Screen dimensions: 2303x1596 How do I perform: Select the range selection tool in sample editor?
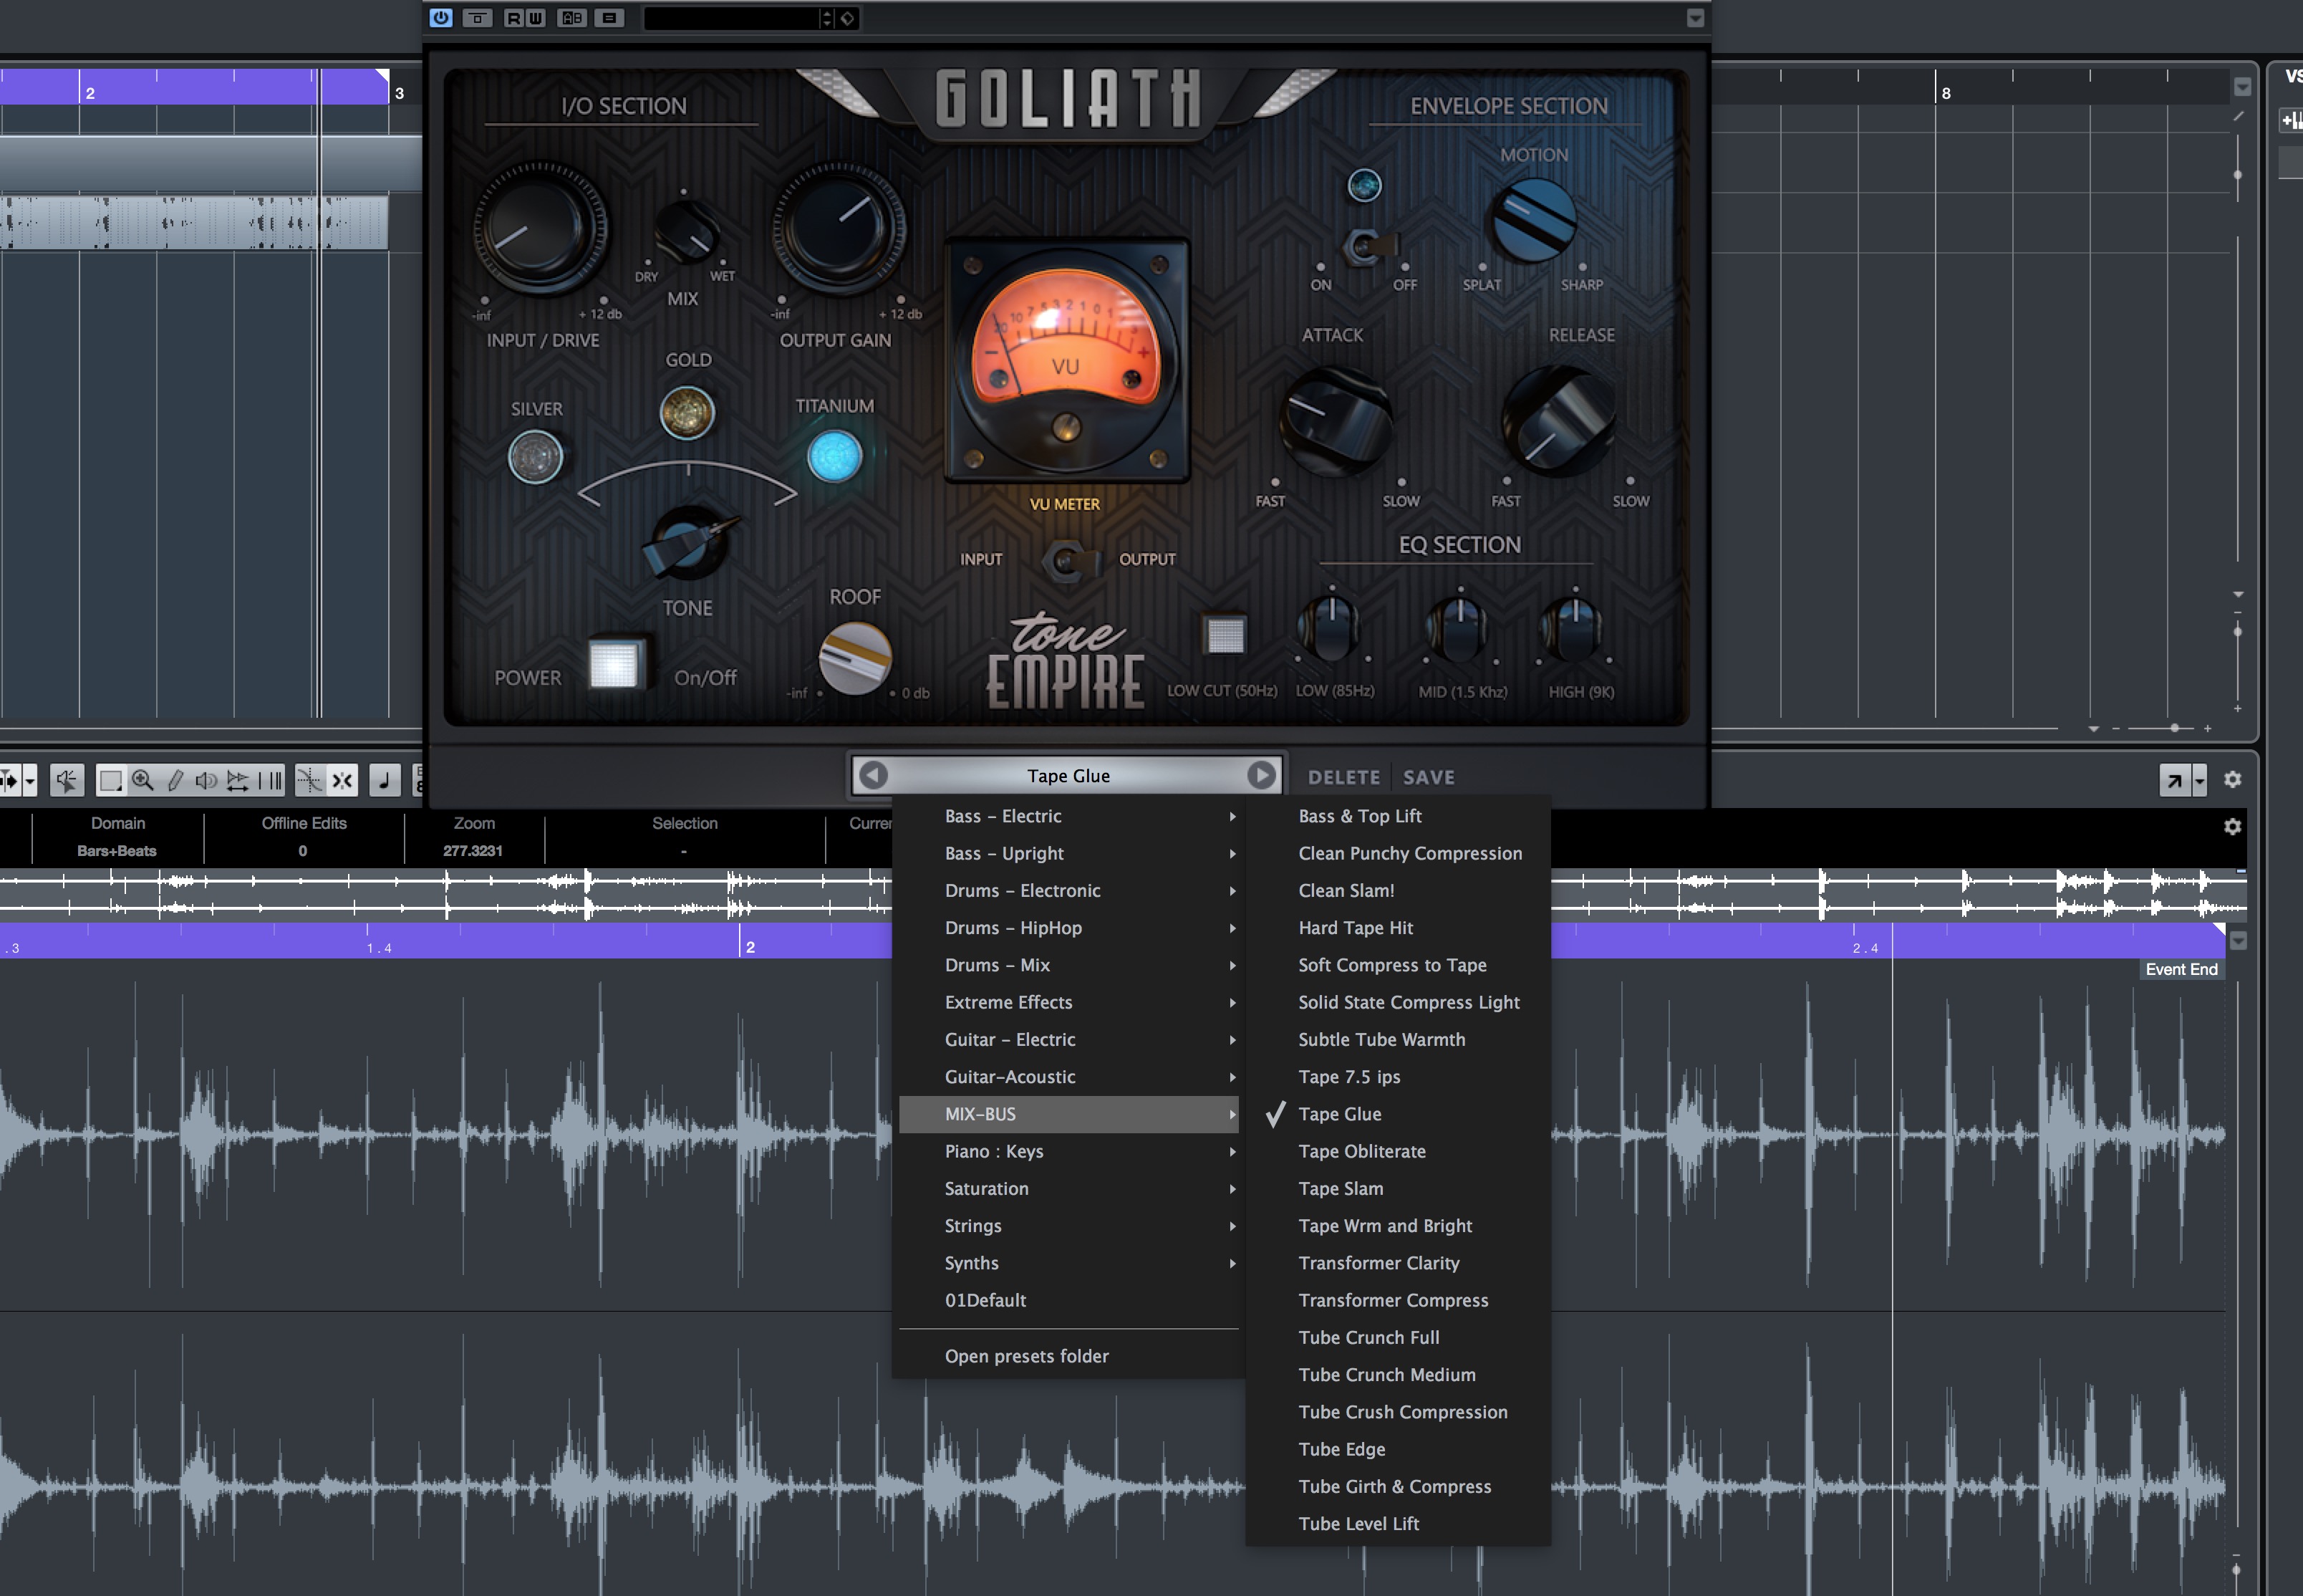[111, 780]
